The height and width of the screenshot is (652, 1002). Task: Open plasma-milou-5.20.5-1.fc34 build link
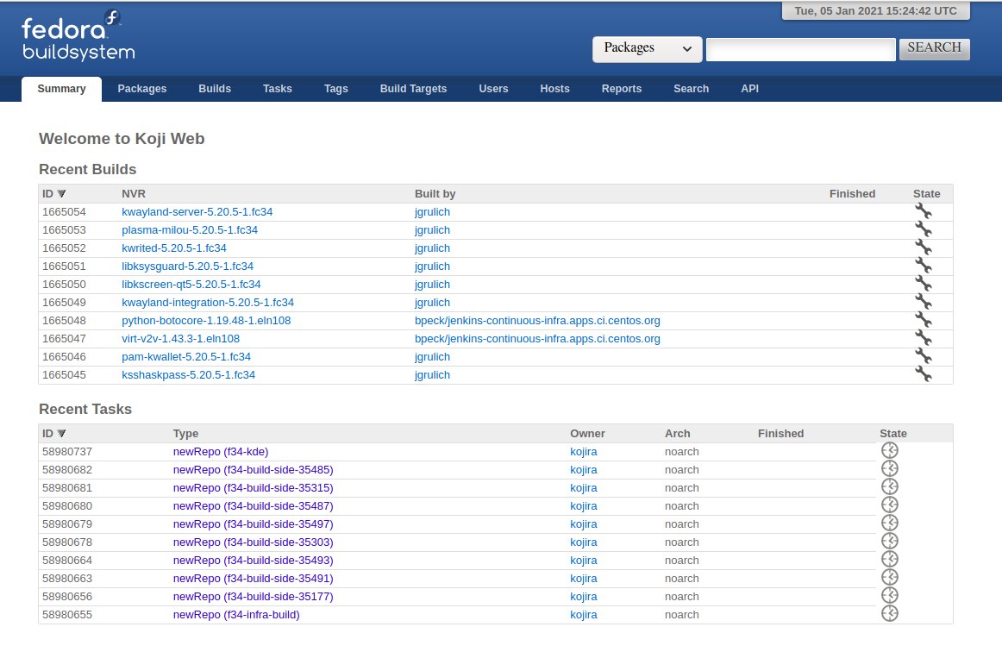(190, 229)
